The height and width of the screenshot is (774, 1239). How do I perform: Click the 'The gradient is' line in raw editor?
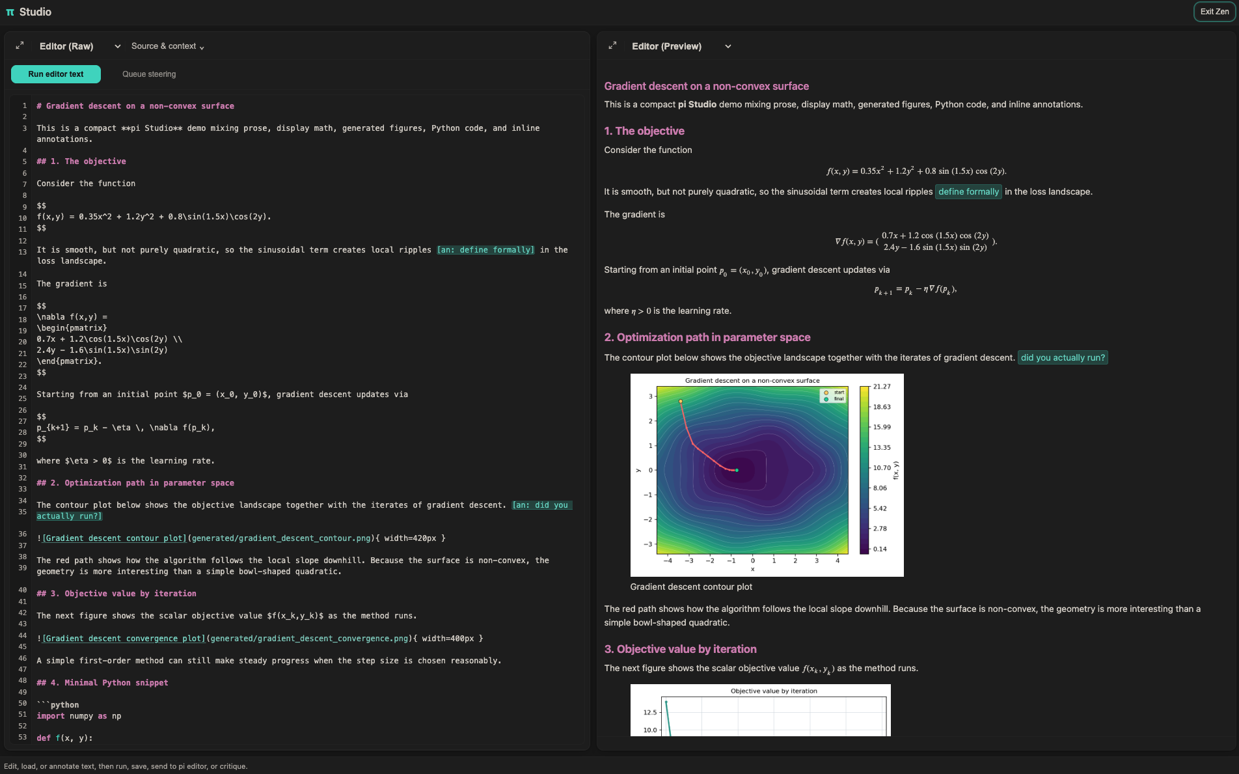coord(72,284)
